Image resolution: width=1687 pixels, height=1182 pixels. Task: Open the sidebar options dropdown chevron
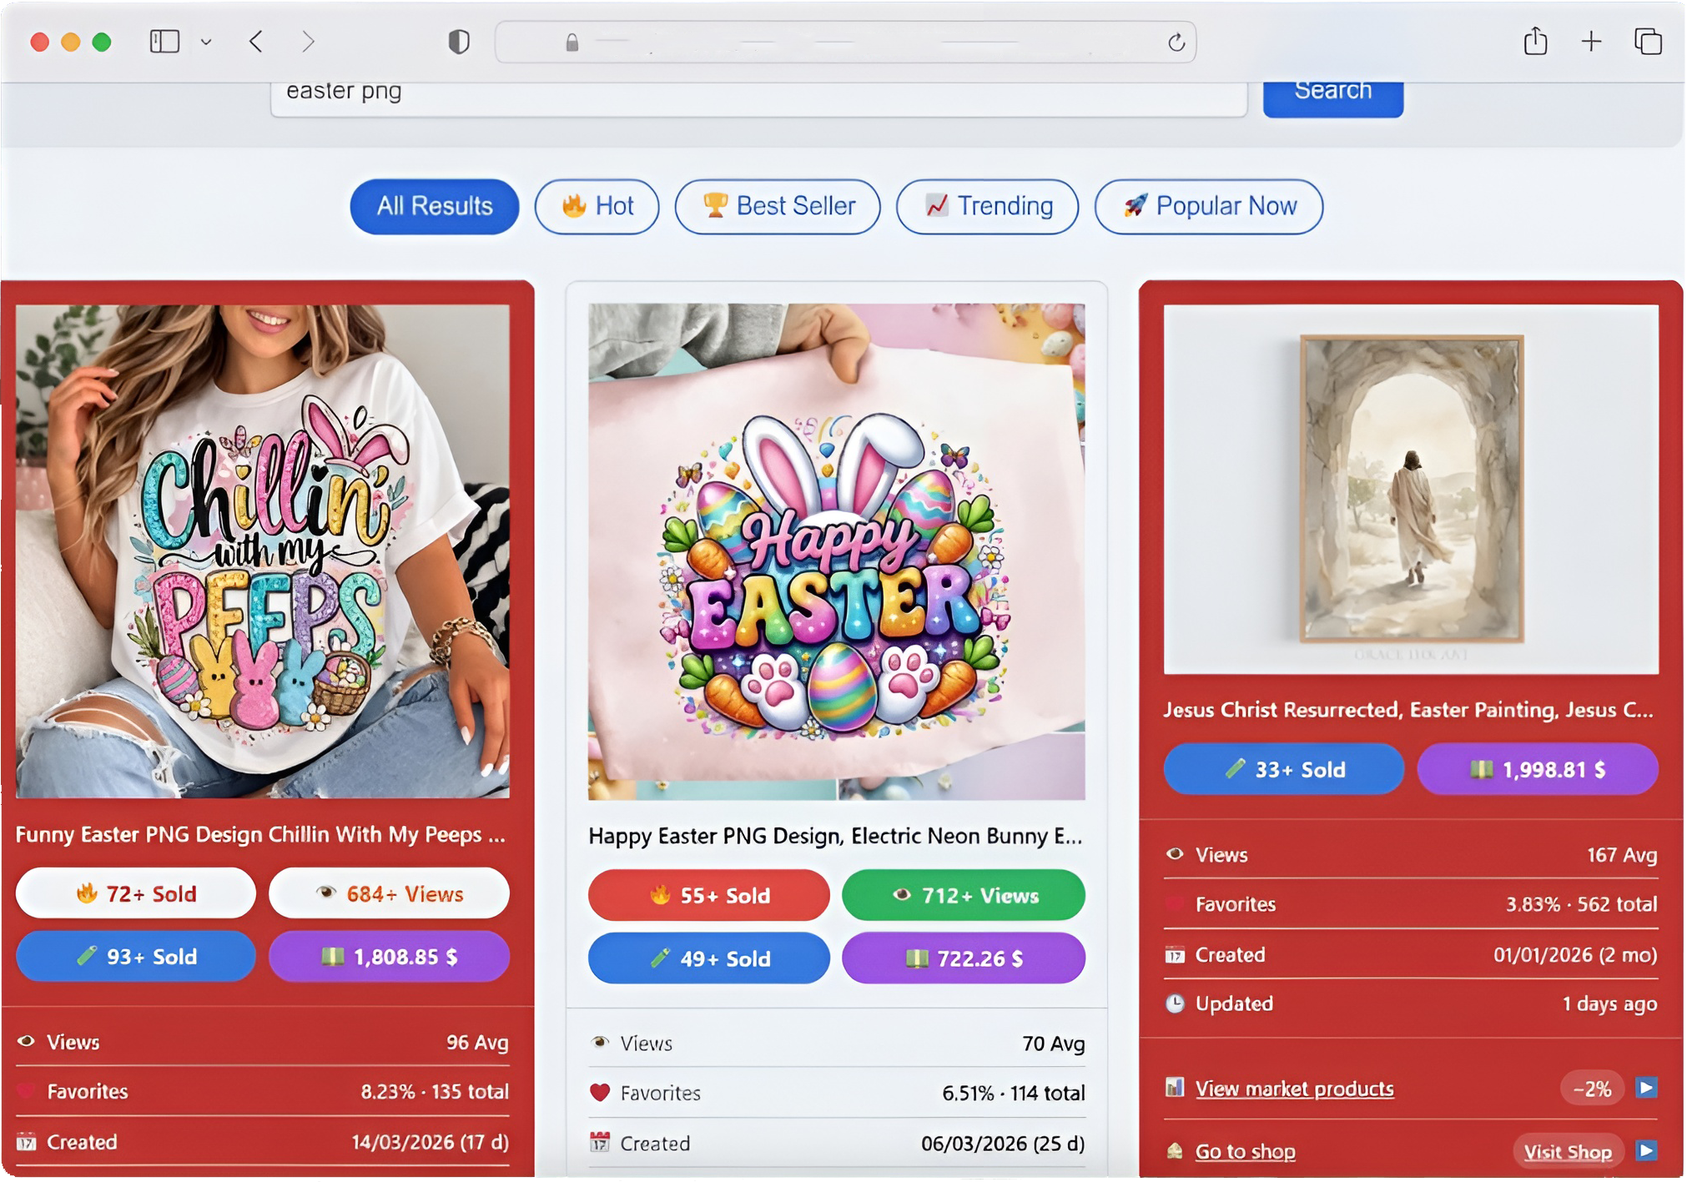tap(206, 42)
